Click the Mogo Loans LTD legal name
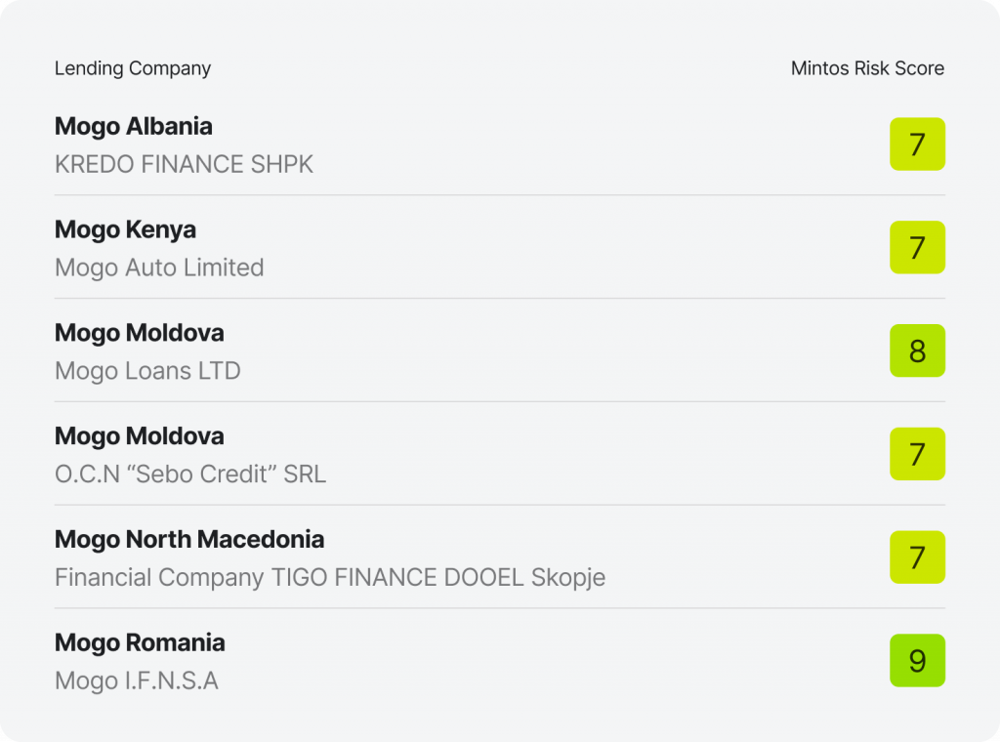Viewport: 1000px width, 742px height. [147, 371]
